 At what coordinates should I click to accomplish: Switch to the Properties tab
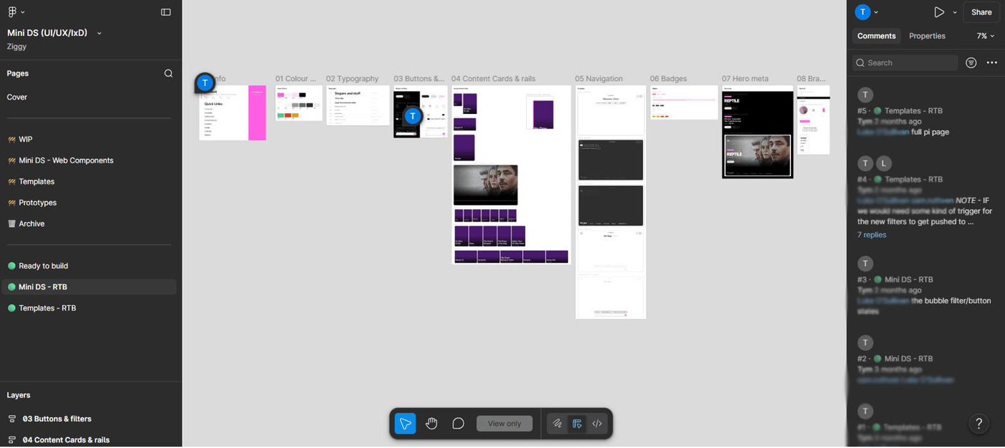[x=927, y=36]
